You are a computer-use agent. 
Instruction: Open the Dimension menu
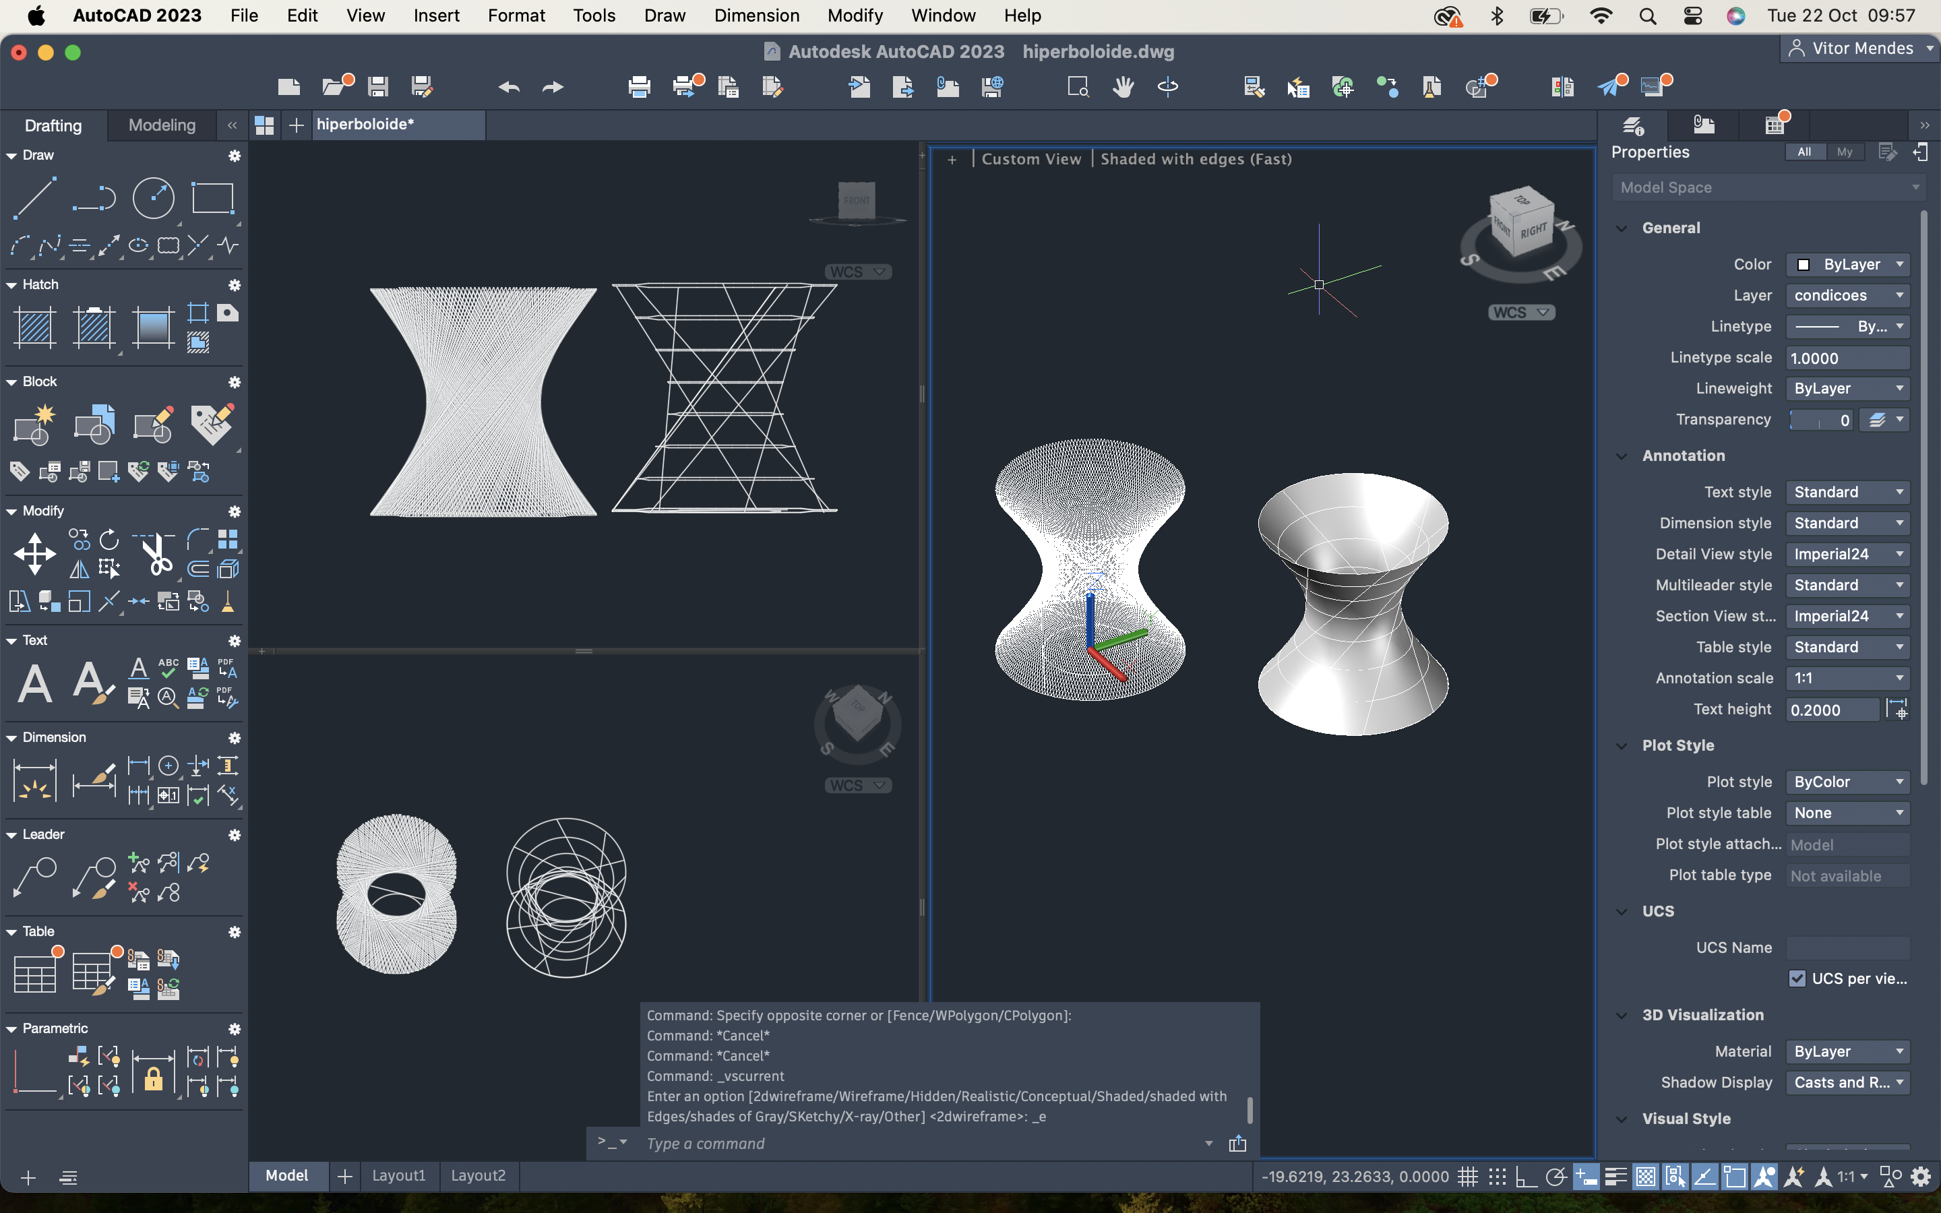coord(756,15)
